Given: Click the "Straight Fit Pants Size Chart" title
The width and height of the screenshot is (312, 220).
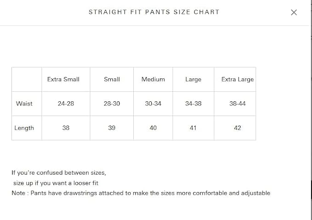Looking at the screenshot, I should point(154,12).
